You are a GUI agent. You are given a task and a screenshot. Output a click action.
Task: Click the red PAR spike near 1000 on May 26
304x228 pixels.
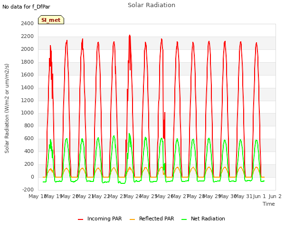point(165,113)
